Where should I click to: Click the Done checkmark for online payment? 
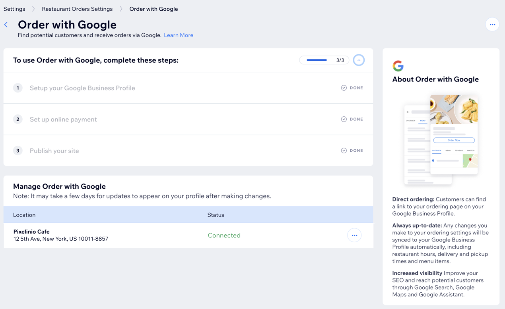click(x=344, y=119)
